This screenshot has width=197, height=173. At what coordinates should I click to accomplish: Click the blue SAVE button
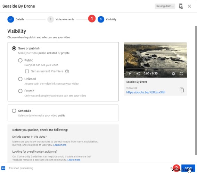point(188,168)
